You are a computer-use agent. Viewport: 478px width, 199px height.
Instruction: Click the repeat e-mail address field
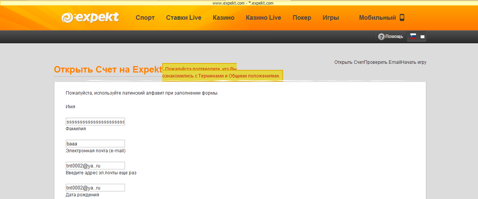click(95, 188)
